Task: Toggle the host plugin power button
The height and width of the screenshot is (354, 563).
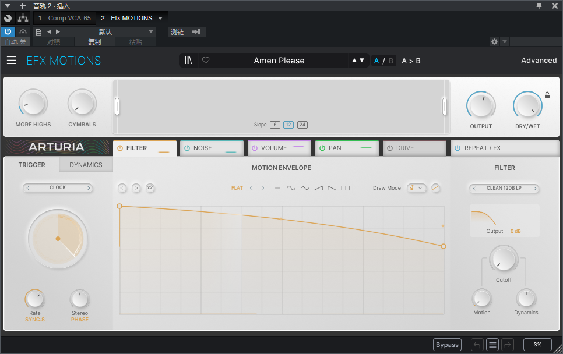Action: pyautogui.click(x=8, y=31)
